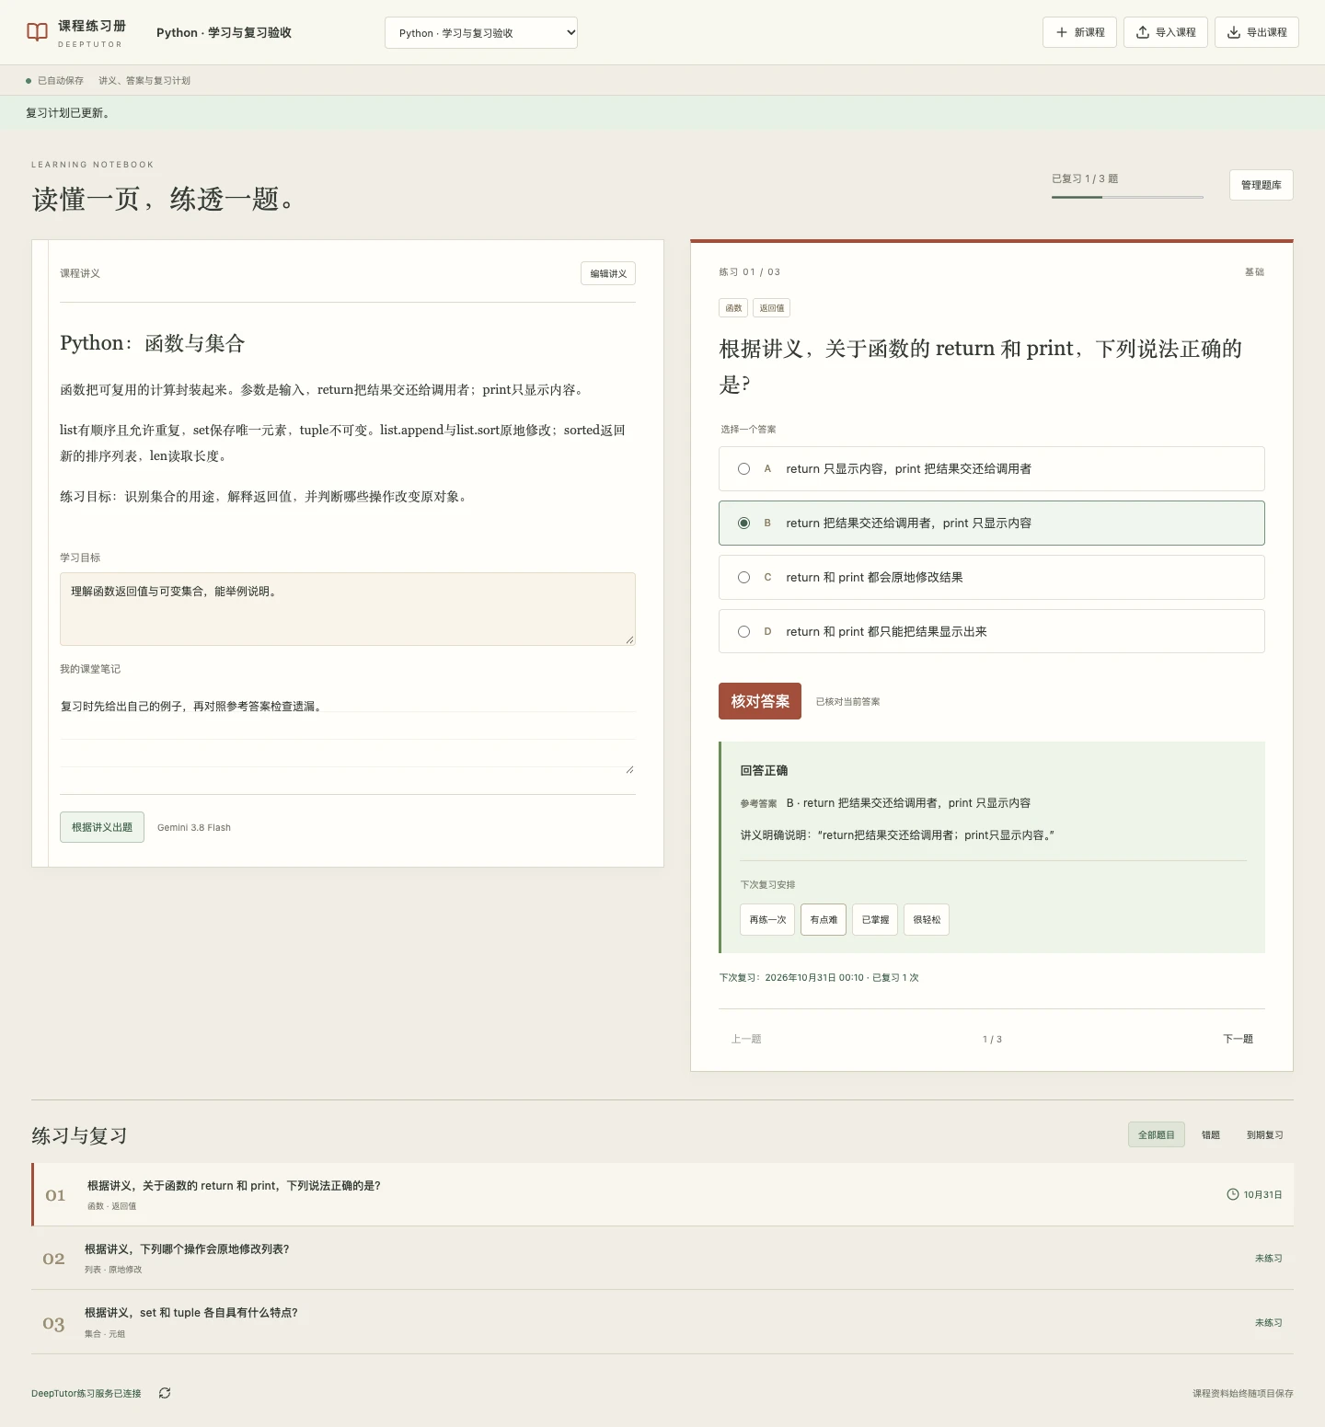Click the upload icon for 导入课程

1143,32
